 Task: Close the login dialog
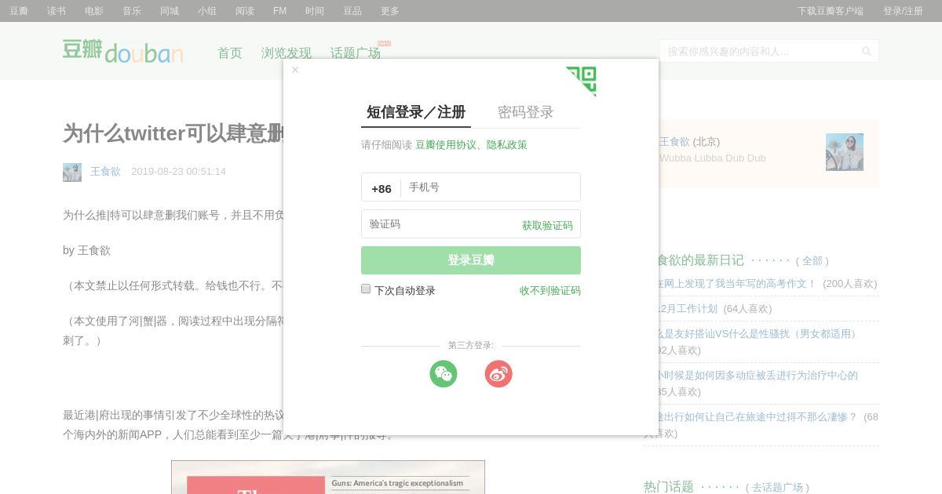[x=295, y=70]
